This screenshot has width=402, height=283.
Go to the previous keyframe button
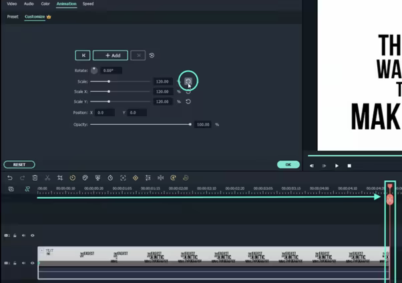click(x=83, y=55)
